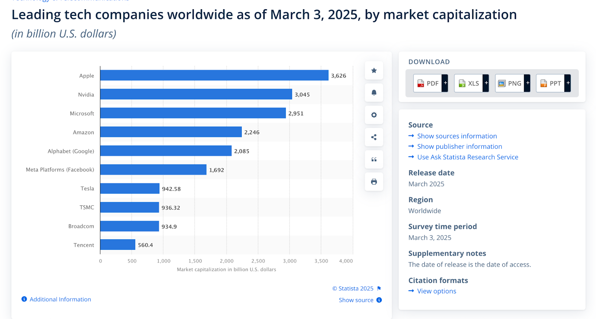Click the value label 1,692
This screenshot has width=596, height=319.
pos(216,170)
